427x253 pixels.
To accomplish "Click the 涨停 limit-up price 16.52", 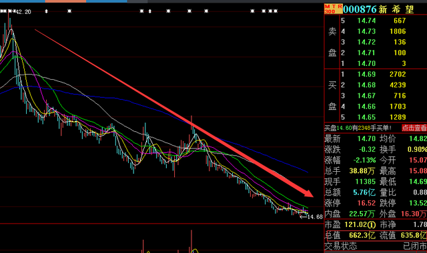I will 366,203.
